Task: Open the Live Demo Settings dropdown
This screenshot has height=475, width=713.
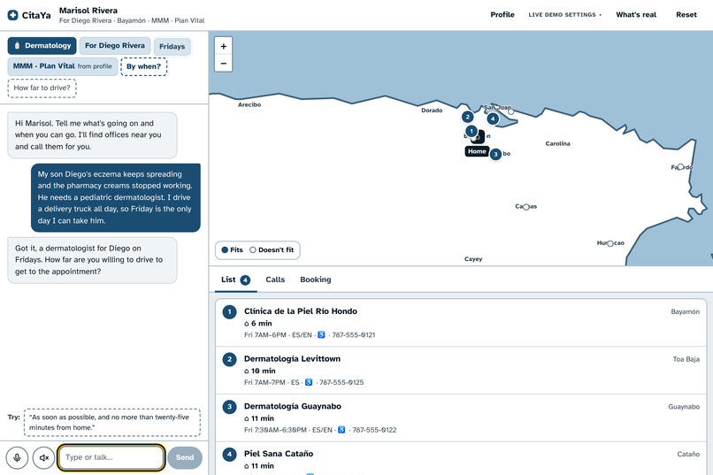Action: click(564, 15)
